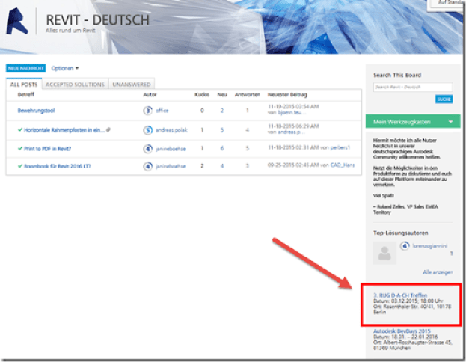Click the NEUE NACHRICHT button
Viewport: 466px width, 362px height.
coord(26,68)
